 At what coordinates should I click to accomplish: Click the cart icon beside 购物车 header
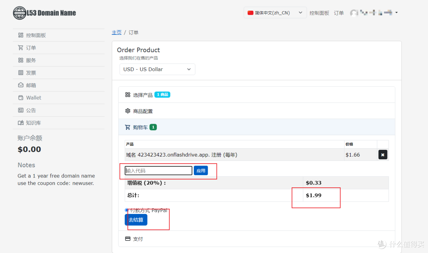[x=128, y=127]
